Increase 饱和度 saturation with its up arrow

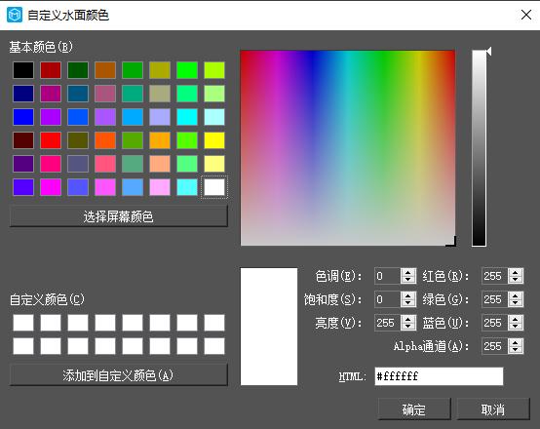pos(408,295)
